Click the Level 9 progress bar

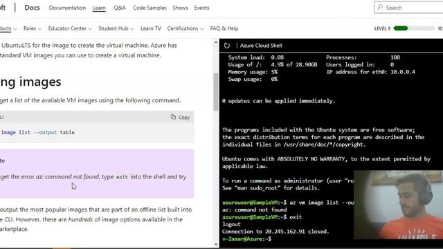(x=414, y=28)
